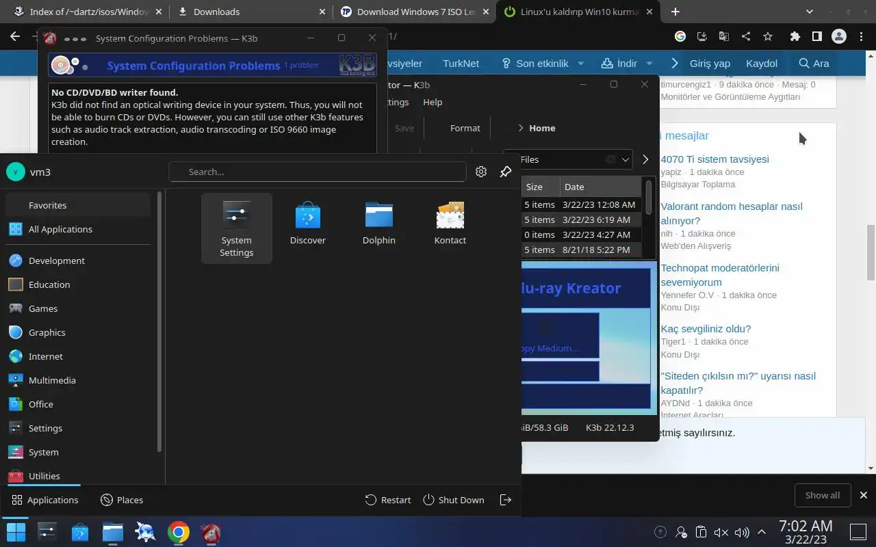Open System Settings taskbar icon
Screen dimensions: 876x547
pos(47,532)
